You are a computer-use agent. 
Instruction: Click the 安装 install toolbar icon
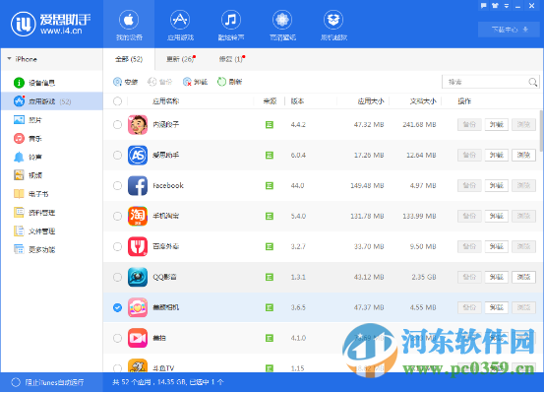118,82
